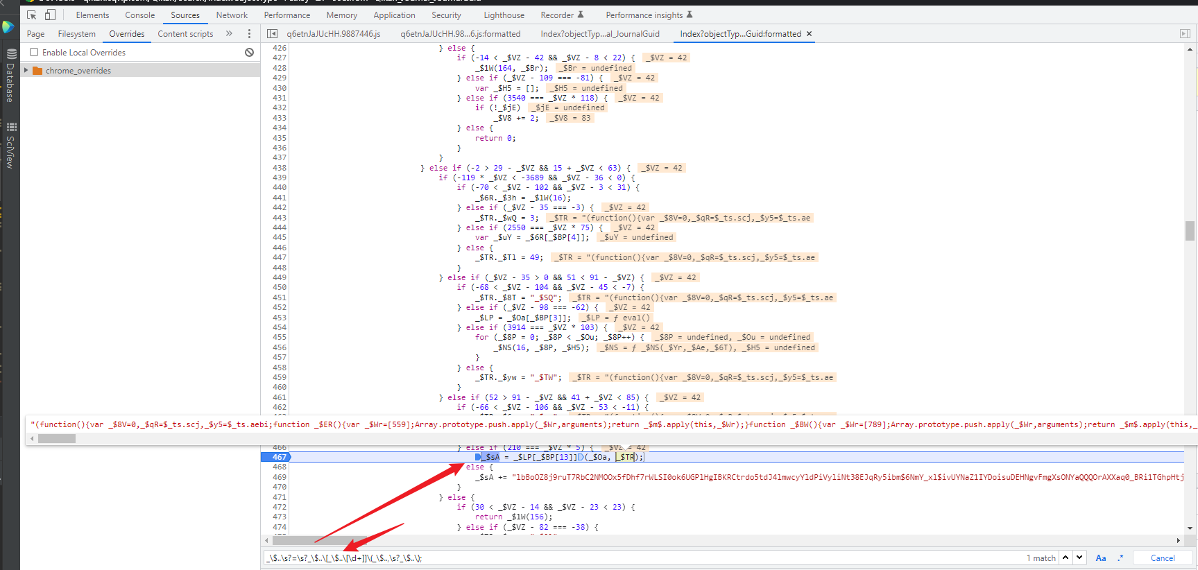Open the Database tool window
1198x570 pixels.
click(10, 76)
